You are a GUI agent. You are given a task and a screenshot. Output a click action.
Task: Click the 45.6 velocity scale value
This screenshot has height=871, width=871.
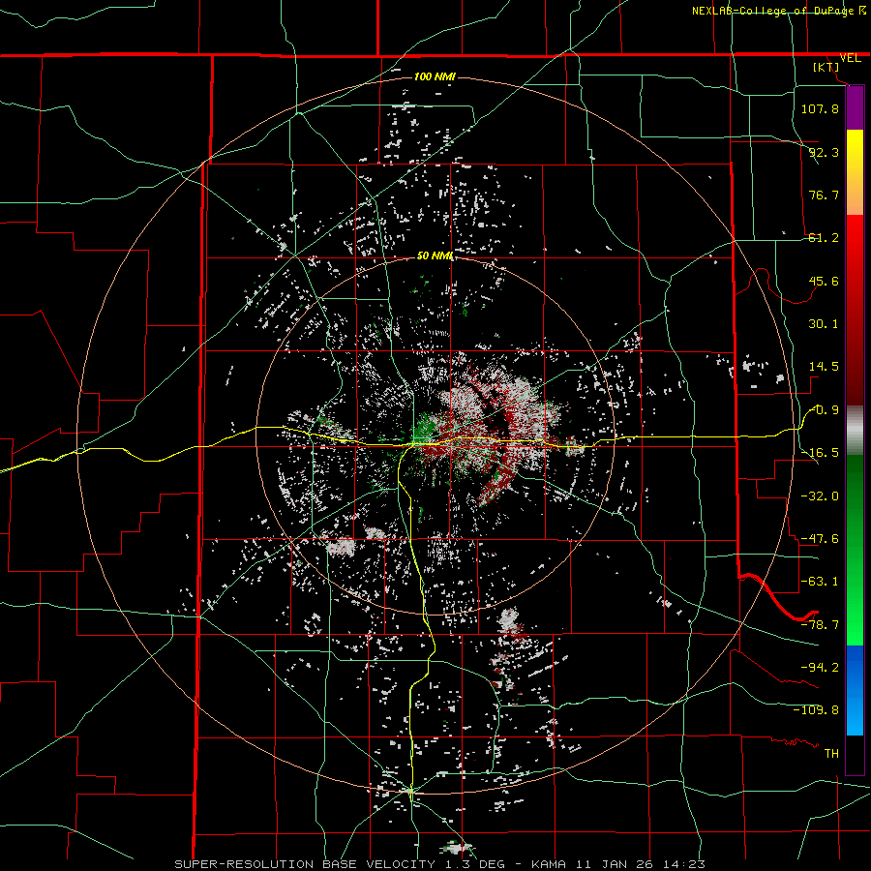pos(824,281)
